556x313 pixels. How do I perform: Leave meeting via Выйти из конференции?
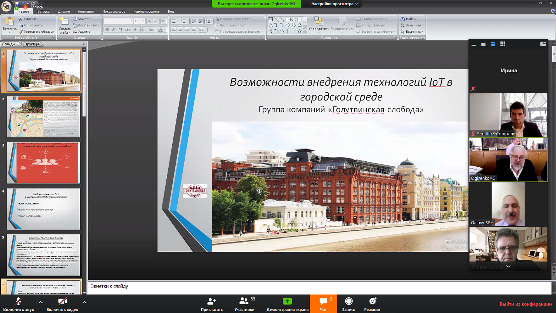coord(526,304)
